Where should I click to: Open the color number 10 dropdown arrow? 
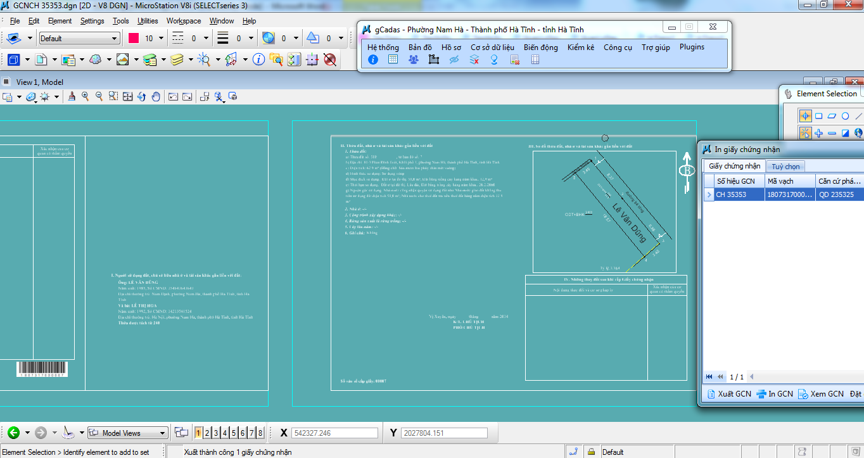pos(161,38)
